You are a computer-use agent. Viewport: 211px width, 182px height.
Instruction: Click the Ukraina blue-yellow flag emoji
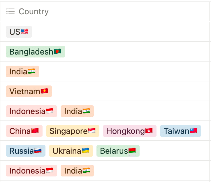pyautogui.click(x=85, y=150)
